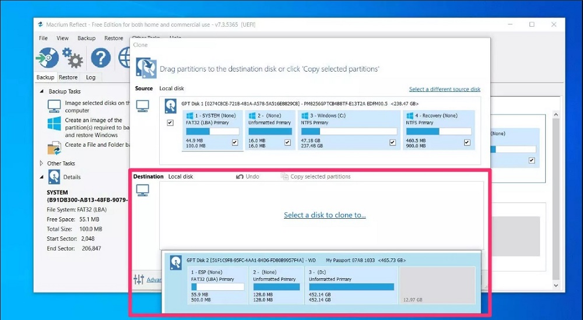Uncheck the 2 - (None) source partition checkbox

click(x=288, y=142)
